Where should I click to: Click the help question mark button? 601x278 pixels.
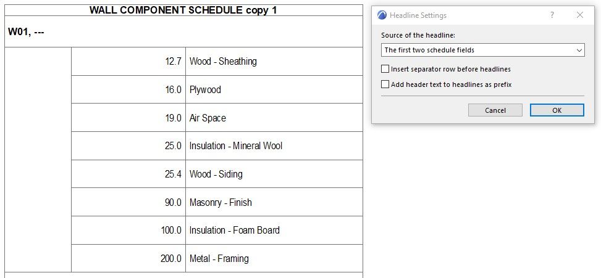[552, 15]
